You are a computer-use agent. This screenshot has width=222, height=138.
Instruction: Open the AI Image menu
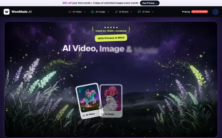coord(100,12)
